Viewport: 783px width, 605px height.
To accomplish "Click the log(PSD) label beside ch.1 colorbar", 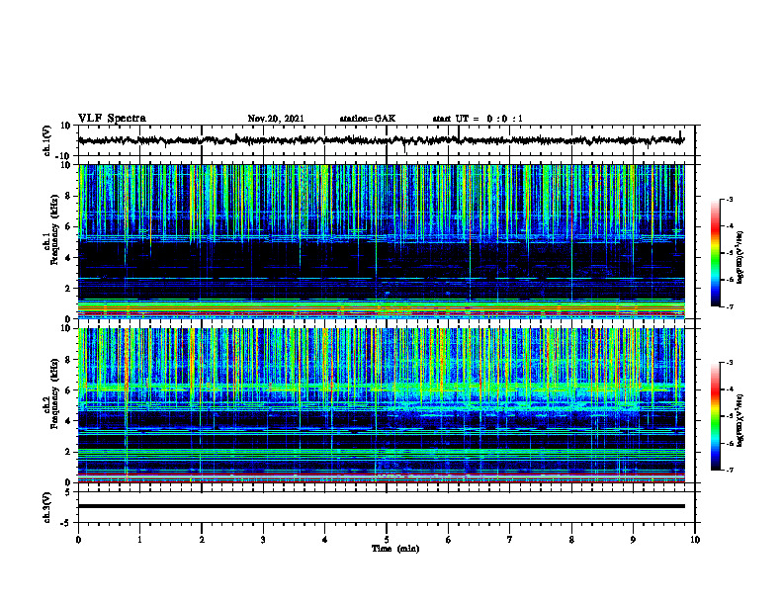I will pos(739,258).
